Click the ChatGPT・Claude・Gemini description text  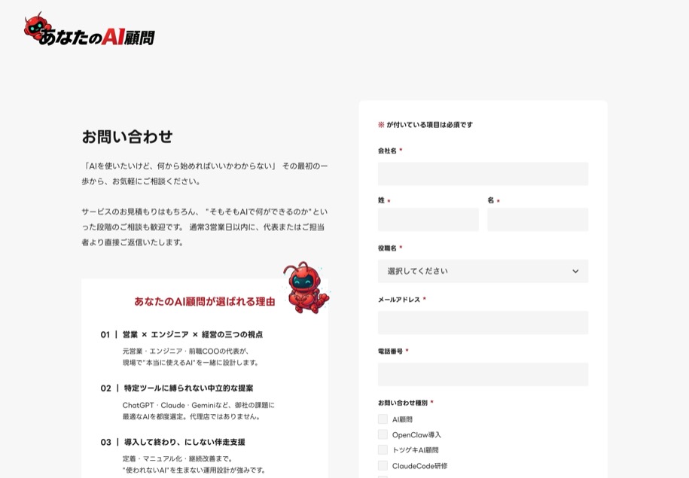(199, 410)
